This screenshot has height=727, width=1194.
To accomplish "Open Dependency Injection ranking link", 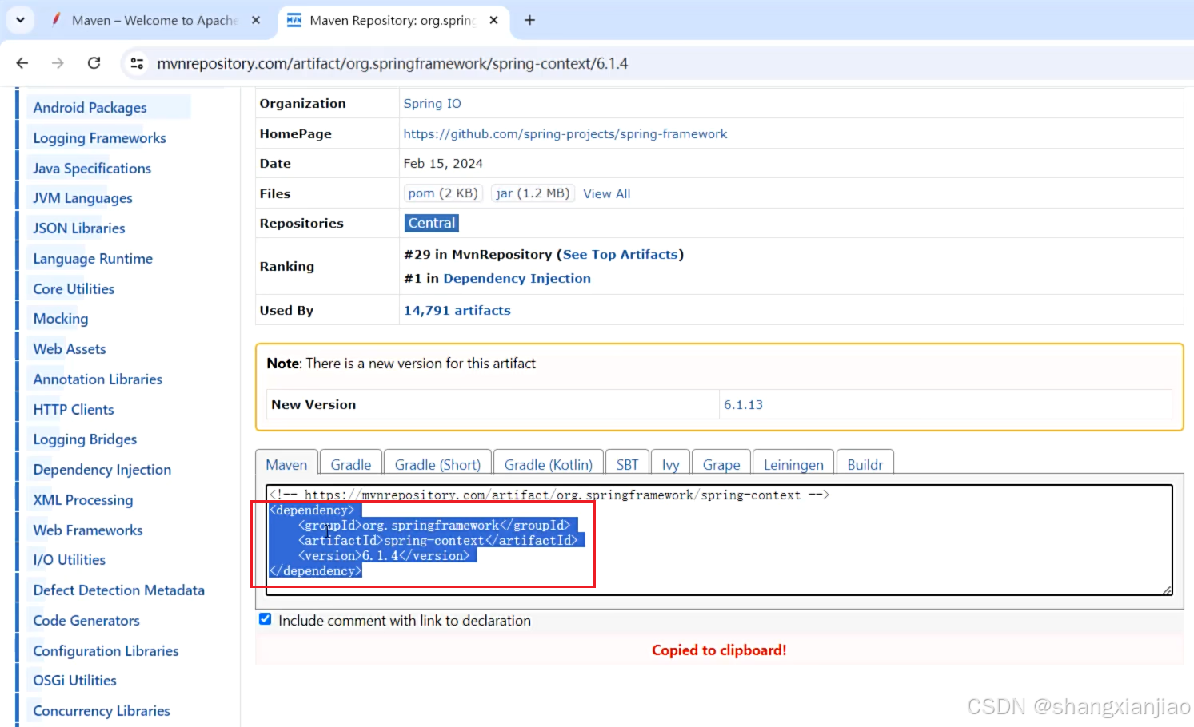I will (517, 278).
